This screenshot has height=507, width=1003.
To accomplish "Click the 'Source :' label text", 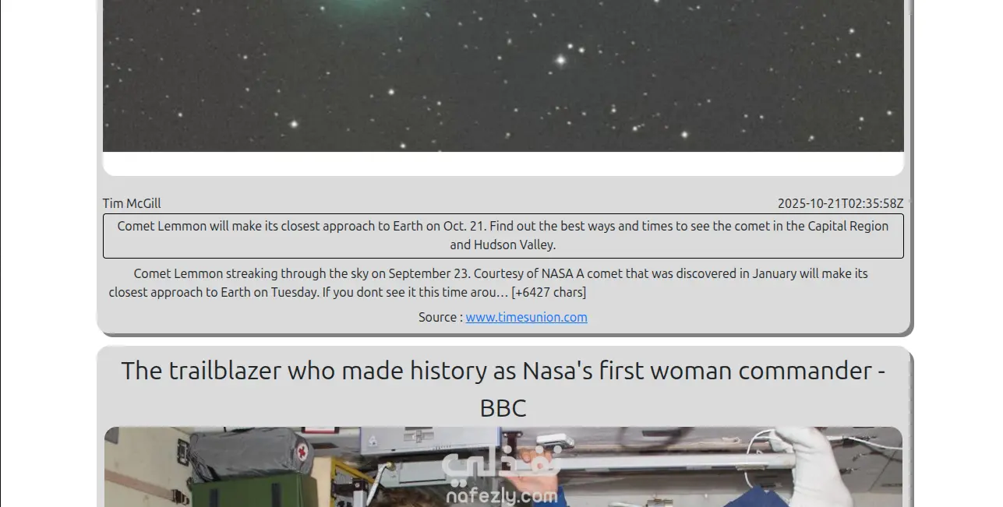I will point(440,317).
